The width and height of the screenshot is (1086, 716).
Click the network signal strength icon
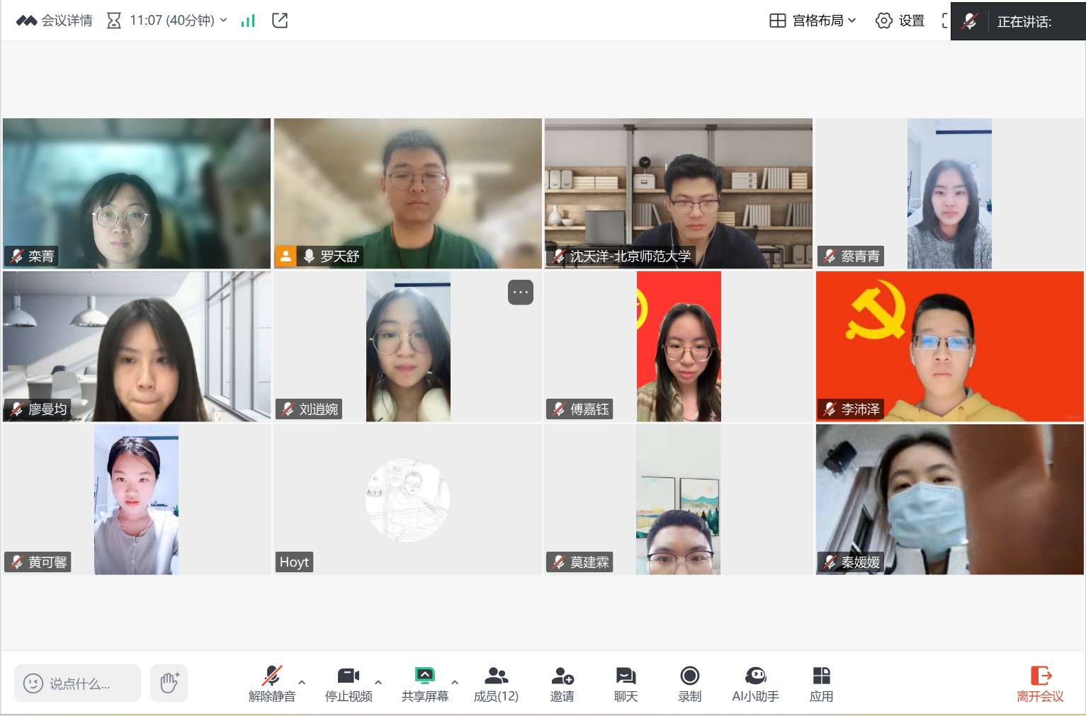click(x=248, y=21)
